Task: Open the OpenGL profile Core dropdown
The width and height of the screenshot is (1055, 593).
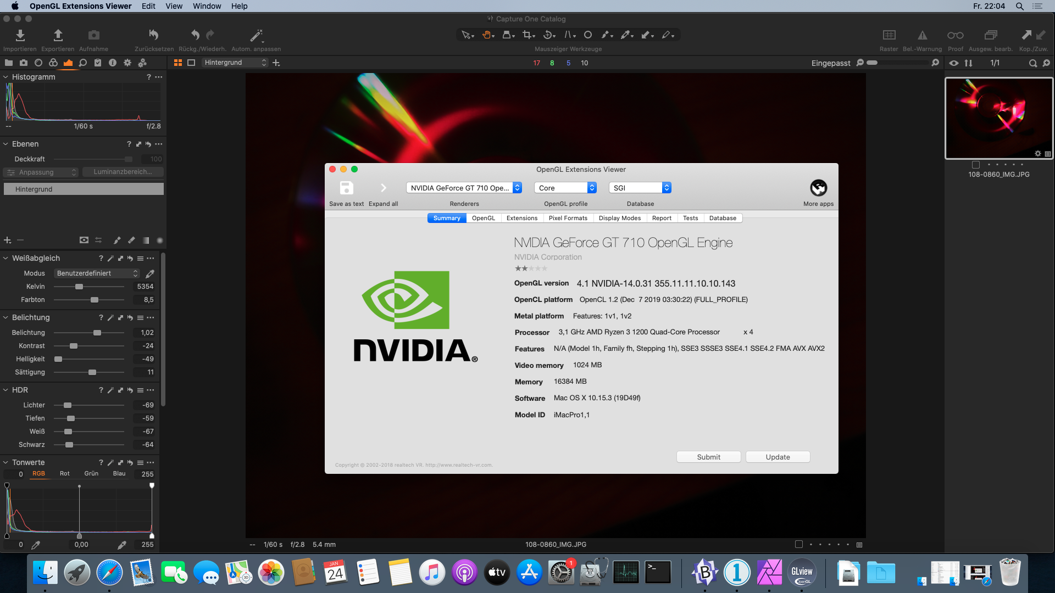Action: [x=565, y=188]
